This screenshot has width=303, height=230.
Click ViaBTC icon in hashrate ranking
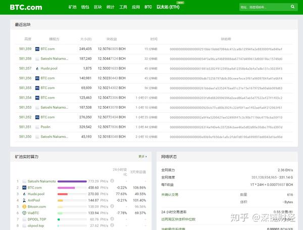tap(24, 213)
